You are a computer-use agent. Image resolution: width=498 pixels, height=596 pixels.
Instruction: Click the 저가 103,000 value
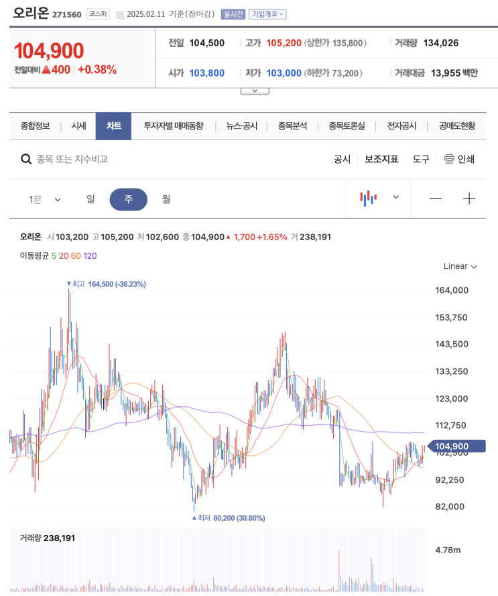[284, 73]
